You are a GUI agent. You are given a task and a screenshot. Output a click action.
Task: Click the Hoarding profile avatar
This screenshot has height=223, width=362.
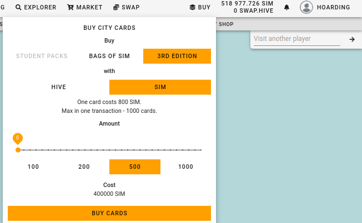[x=306, y=7]
